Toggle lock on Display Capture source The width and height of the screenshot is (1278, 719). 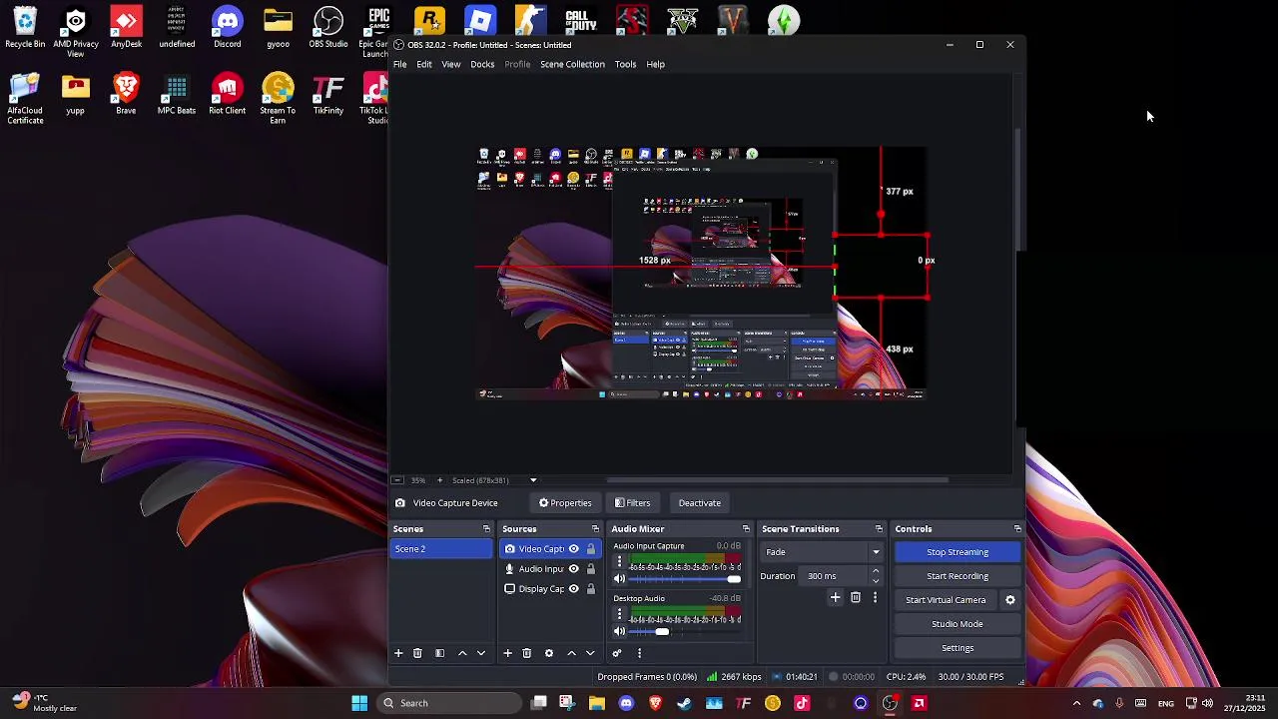pos(591,589)
